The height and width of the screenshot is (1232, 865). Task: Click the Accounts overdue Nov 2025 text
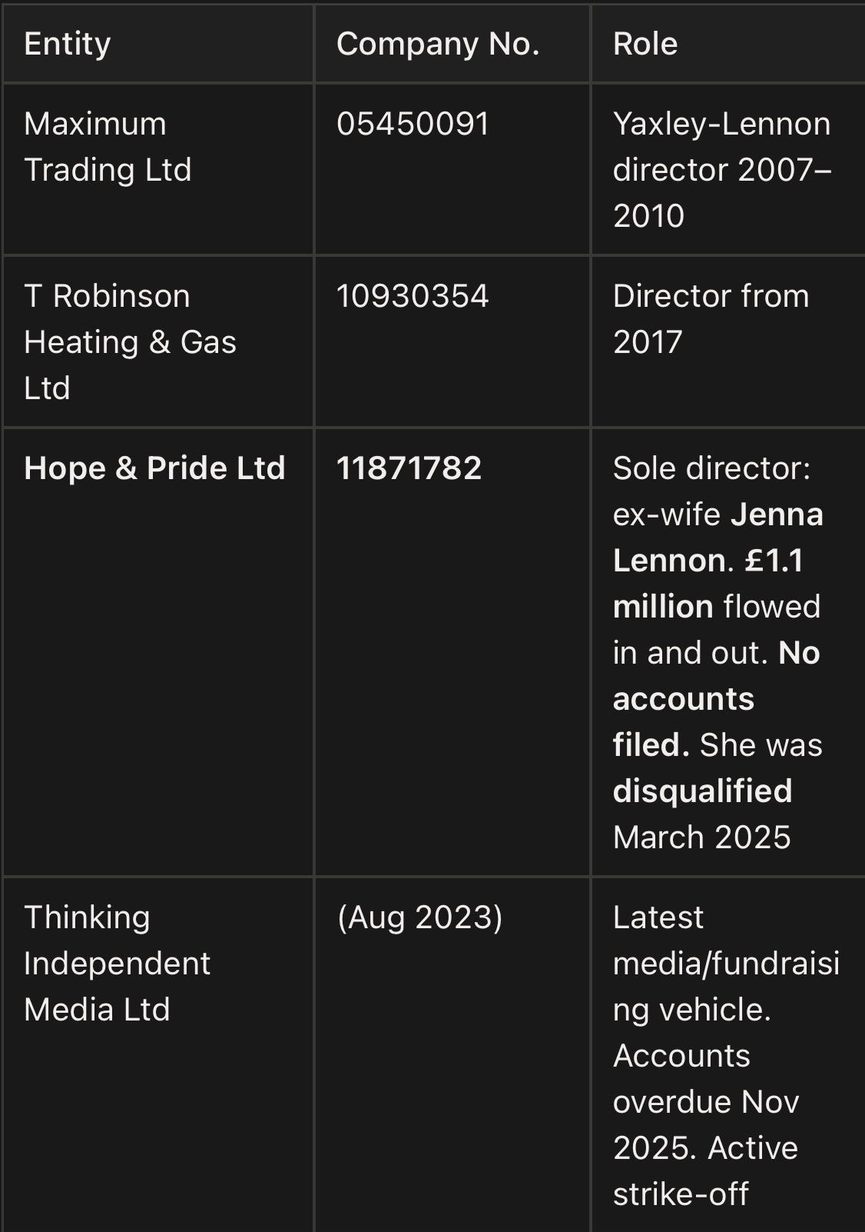(706, 1102)
